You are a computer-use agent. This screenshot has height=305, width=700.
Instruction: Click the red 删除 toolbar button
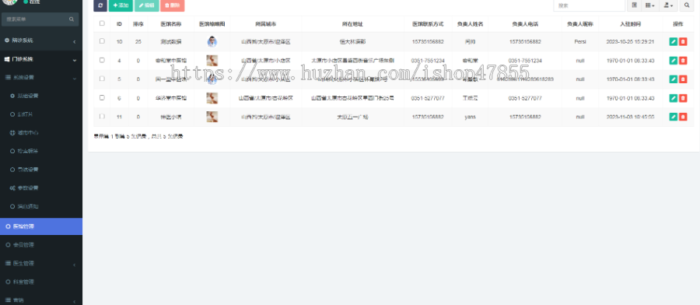pos(173,5)
